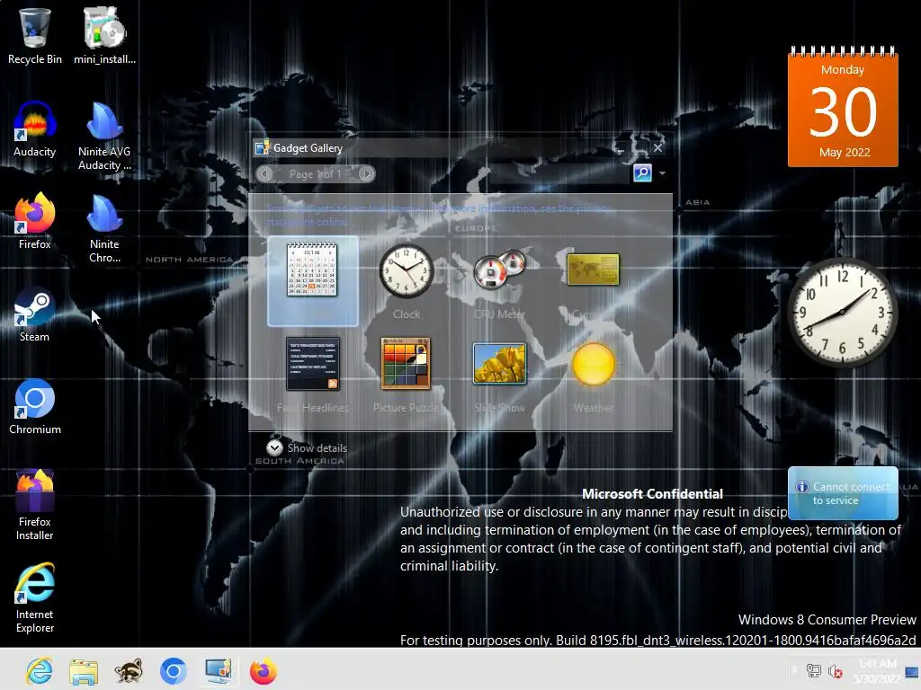Click the analog clock desktop gadget

click(x=842, y=312)
